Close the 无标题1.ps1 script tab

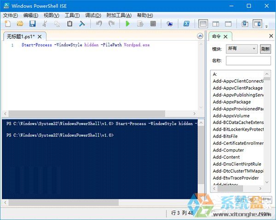pos(40,37)
